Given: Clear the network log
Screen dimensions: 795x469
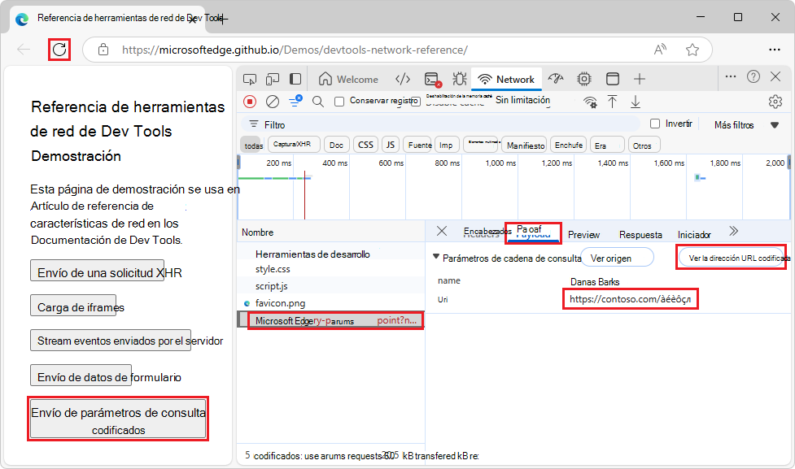Looking at the screenshot, I should pyautogui.click(x=273, y=102).
